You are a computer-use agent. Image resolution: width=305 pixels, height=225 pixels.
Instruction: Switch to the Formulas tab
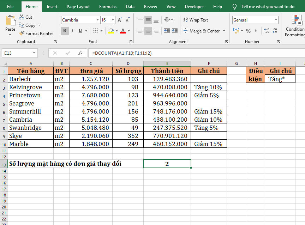108,7
